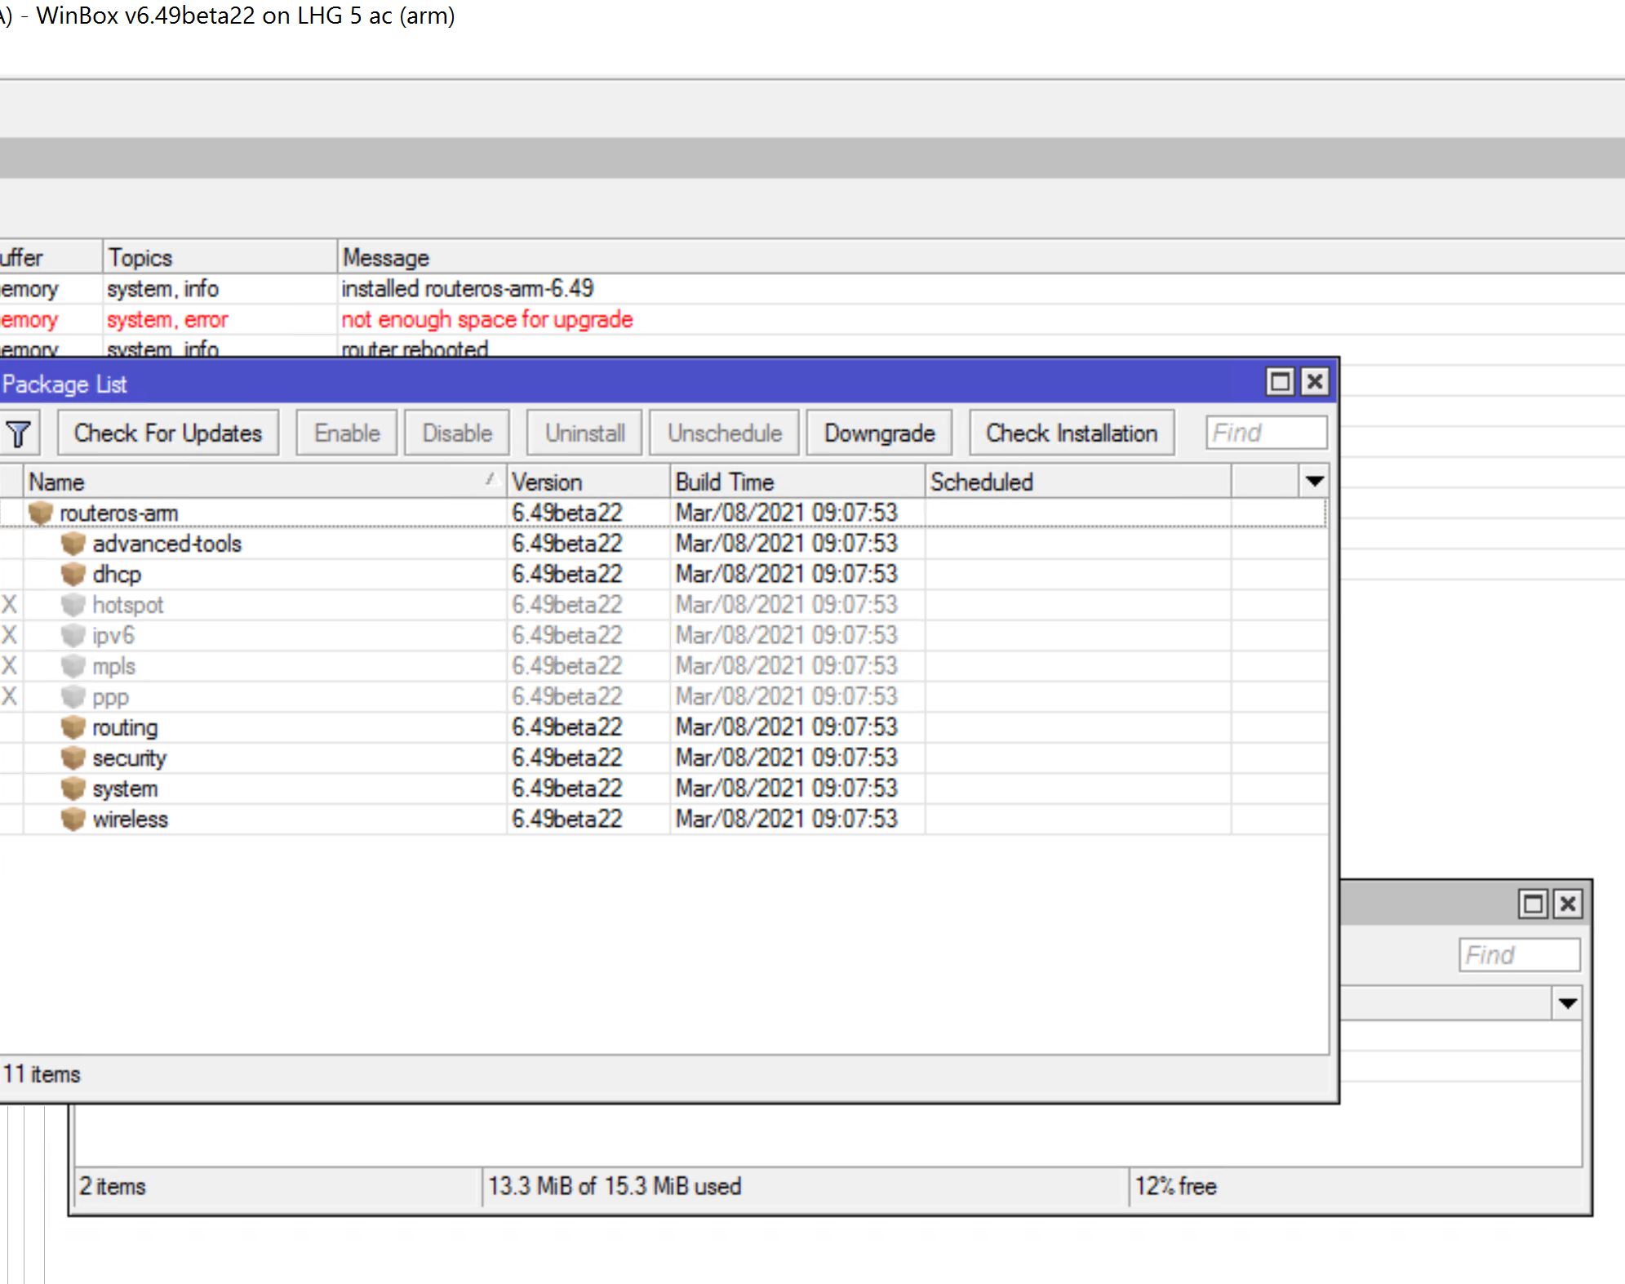
Task: Click the X flag next to mpls
Action: point(9,666)
